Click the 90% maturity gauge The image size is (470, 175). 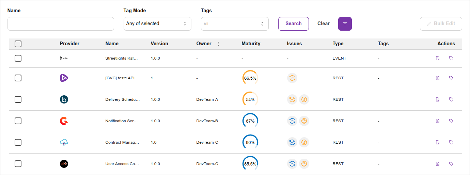250,142
